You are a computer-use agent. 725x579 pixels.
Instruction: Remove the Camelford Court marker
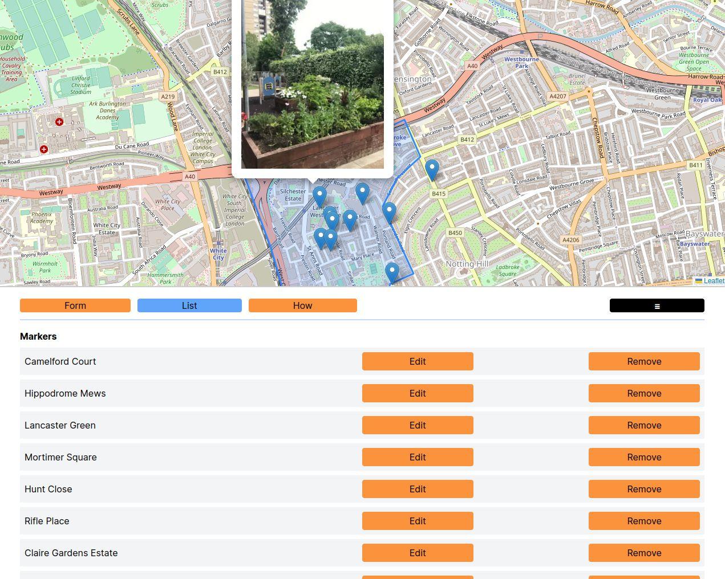point(644,361)
